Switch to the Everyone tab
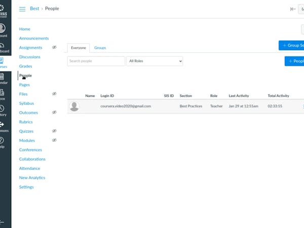The width and height of the screenshot is (304, 228). [x=79, y=48]
